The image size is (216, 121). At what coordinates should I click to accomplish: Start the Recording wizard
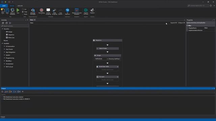42,11
